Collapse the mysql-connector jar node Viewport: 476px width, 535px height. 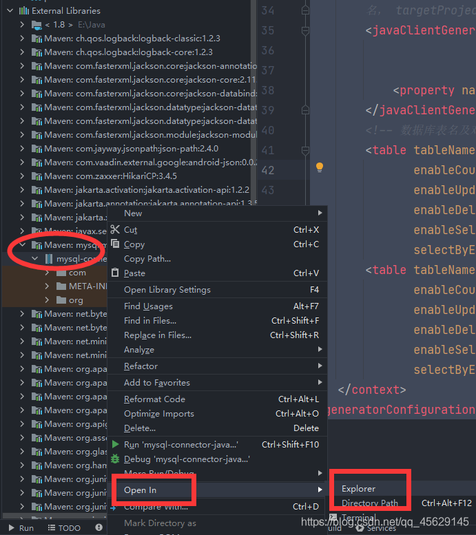click(35, 259)
